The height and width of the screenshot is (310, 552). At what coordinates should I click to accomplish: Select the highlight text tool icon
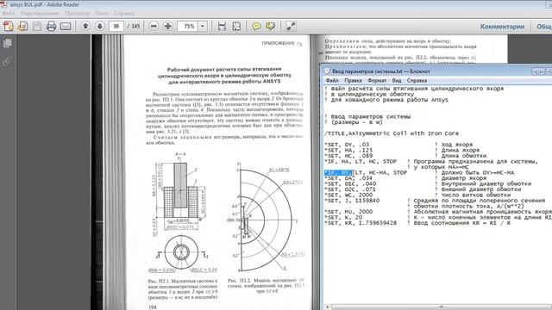pyautogui.click(x=271, y=27)
